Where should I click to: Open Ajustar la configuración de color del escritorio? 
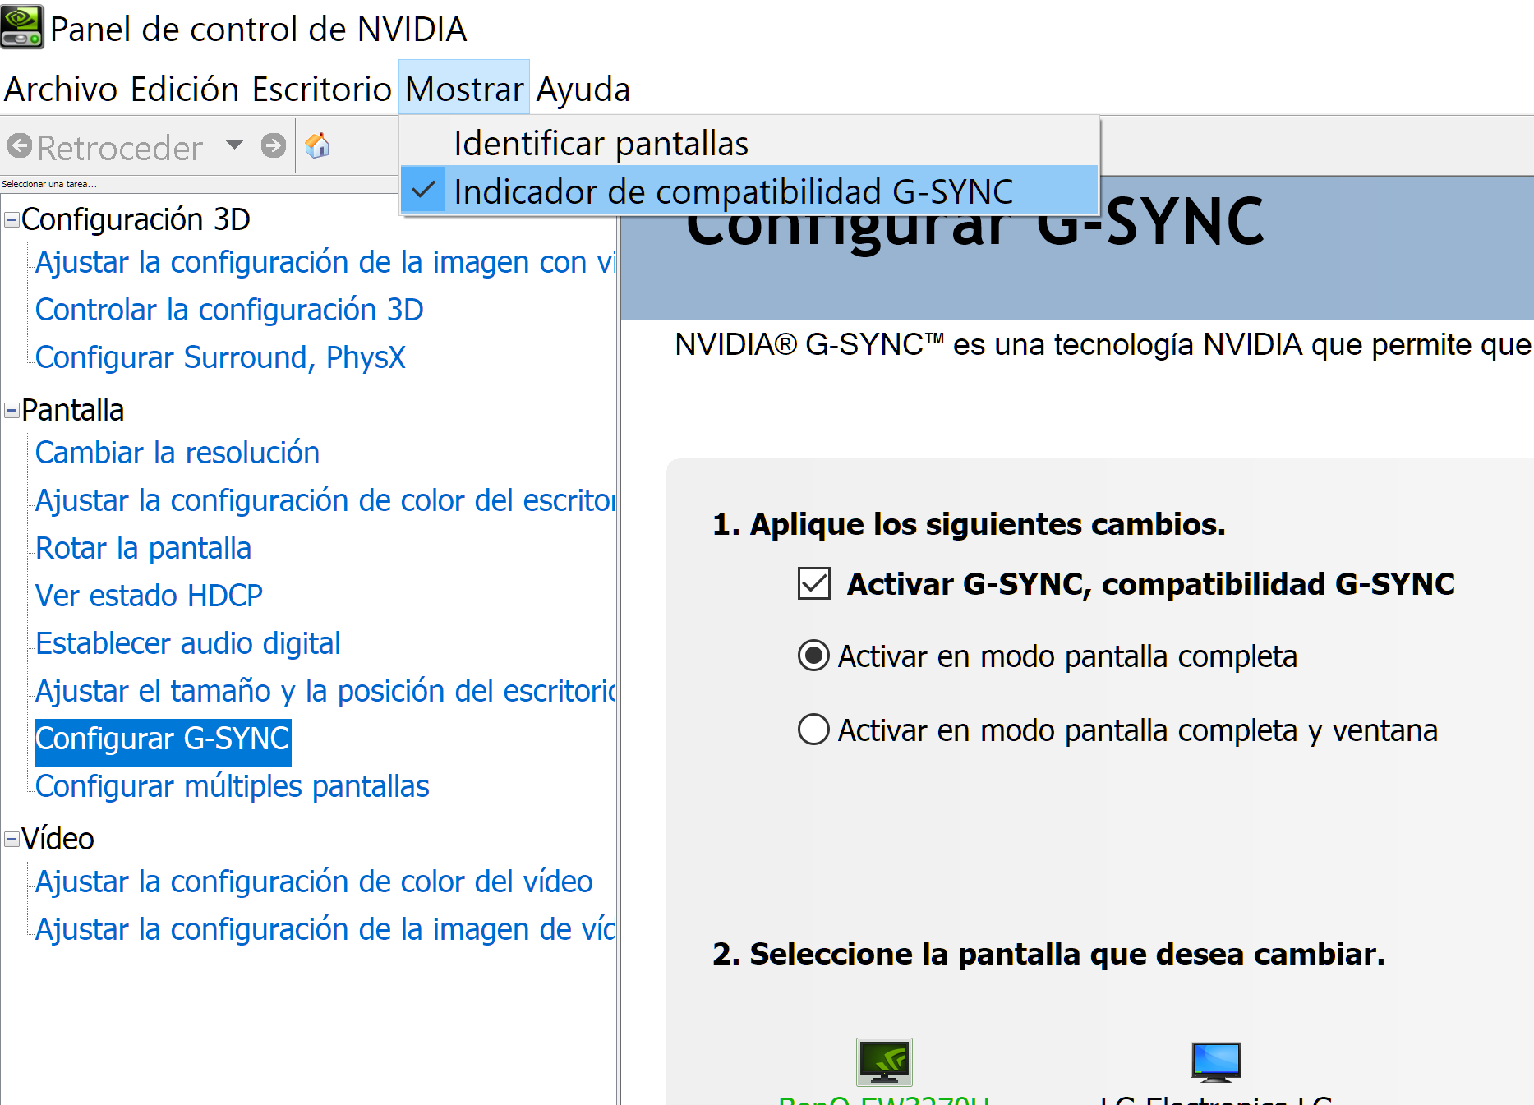325,500
